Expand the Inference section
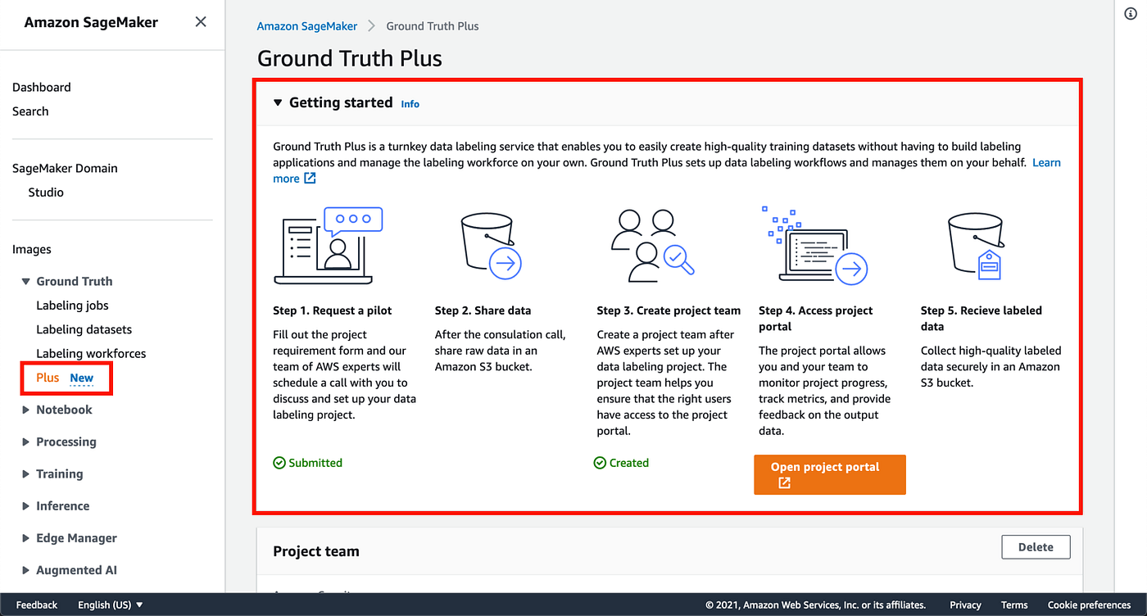Image resolution: width=1147 pixels, height=616 pixels. (x=26, y=506)
